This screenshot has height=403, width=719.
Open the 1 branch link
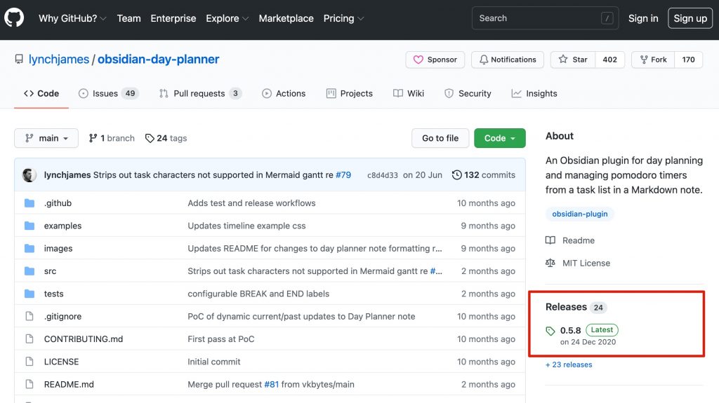click(x=112, y=138)
